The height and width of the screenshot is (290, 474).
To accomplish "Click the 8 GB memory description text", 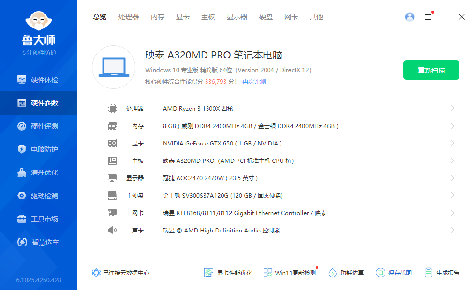I will coord(251,126).
